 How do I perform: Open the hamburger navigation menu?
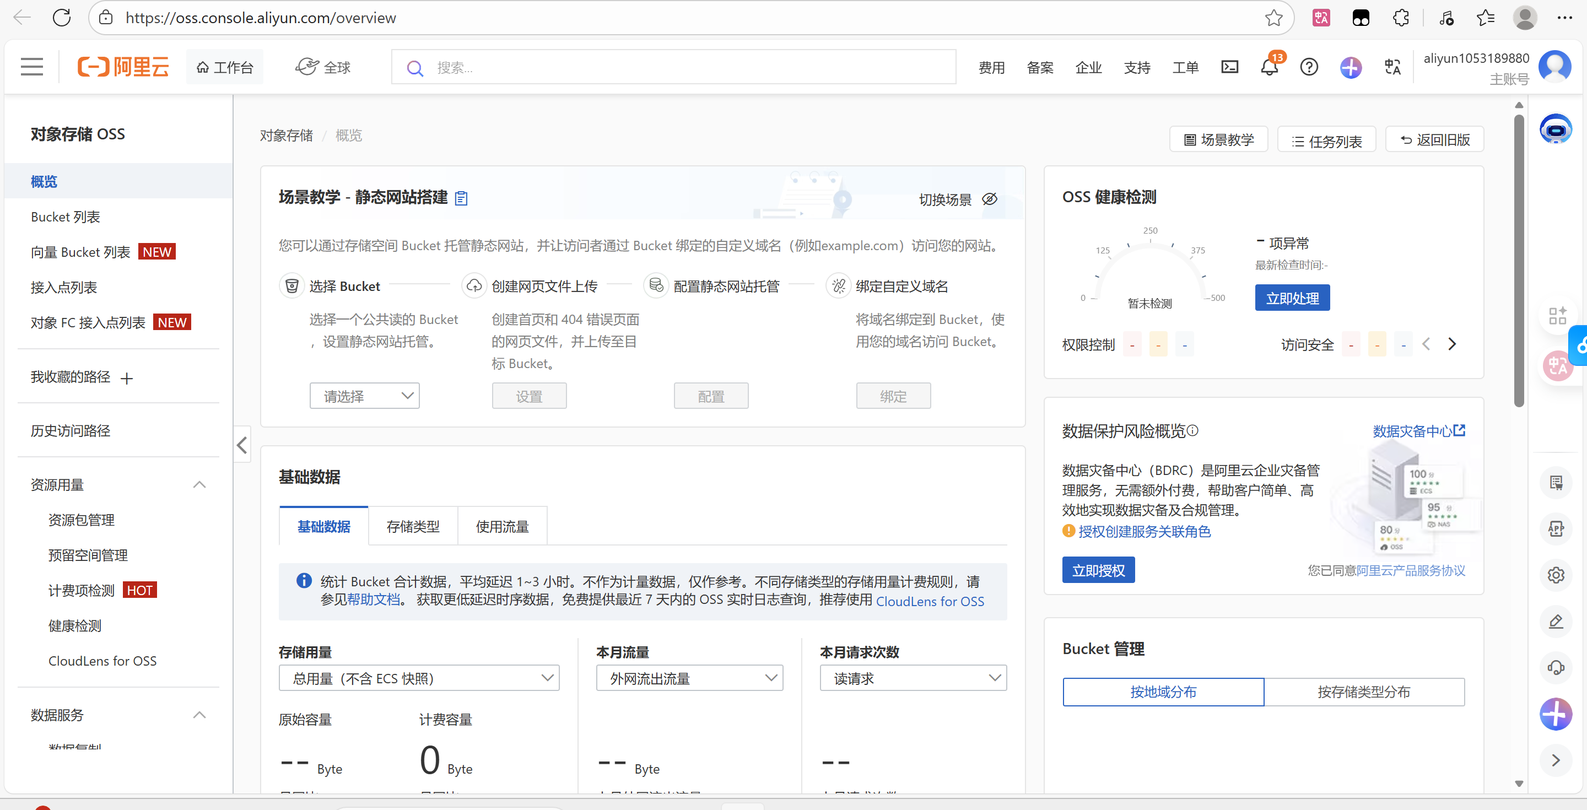pos(32,67)
